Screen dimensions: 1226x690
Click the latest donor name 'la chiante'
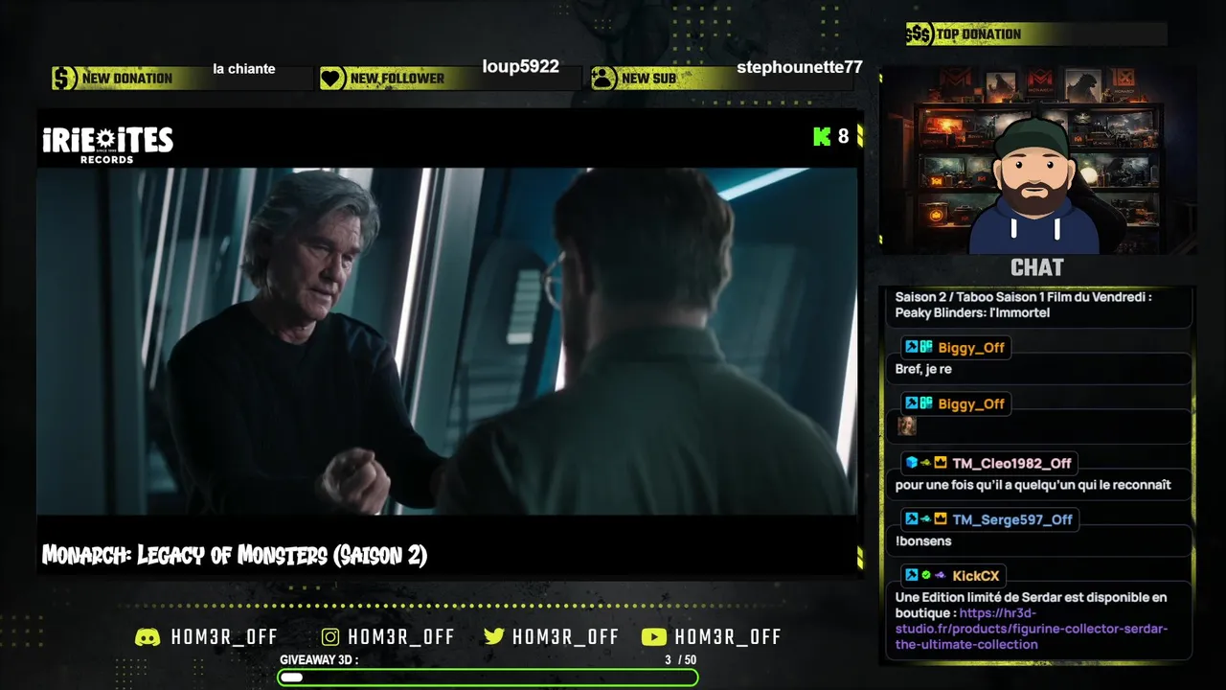(244, 69)
